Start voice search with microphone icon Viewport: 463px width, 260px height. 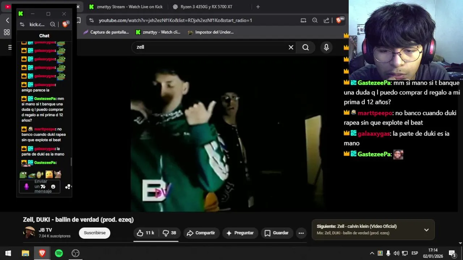[326, 47]
